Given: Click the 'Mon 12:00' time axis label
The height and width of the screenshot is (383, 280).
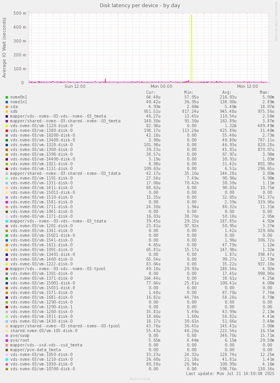Looking at the screenshot, I should point(247,86).
